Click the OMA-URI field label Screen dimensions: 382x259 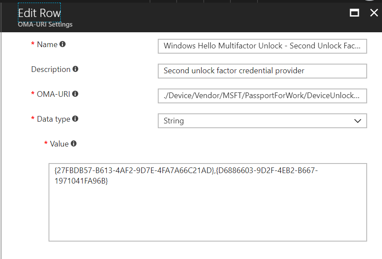coord(53,94)
